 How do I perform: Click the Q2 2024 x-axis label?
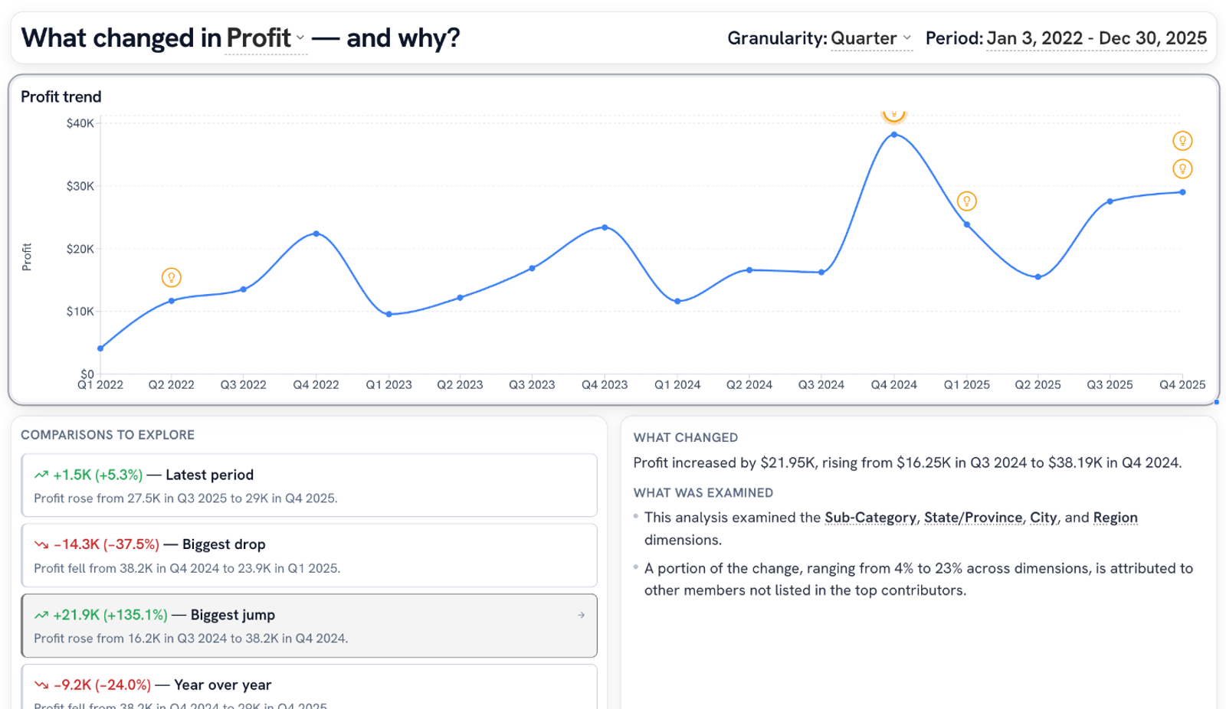coord(749,384)
